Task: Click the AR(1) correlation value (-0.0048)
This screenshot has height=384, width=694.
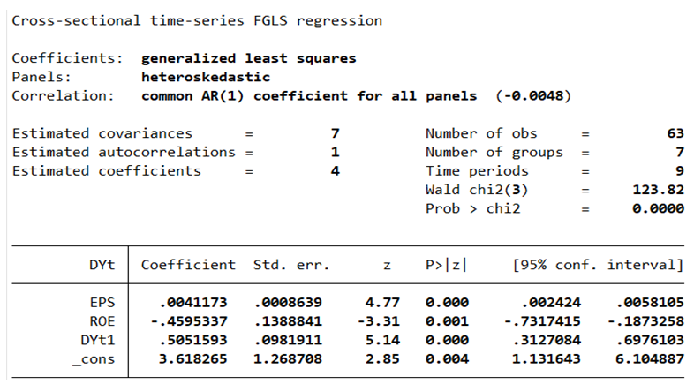Action: pos(532,95)
